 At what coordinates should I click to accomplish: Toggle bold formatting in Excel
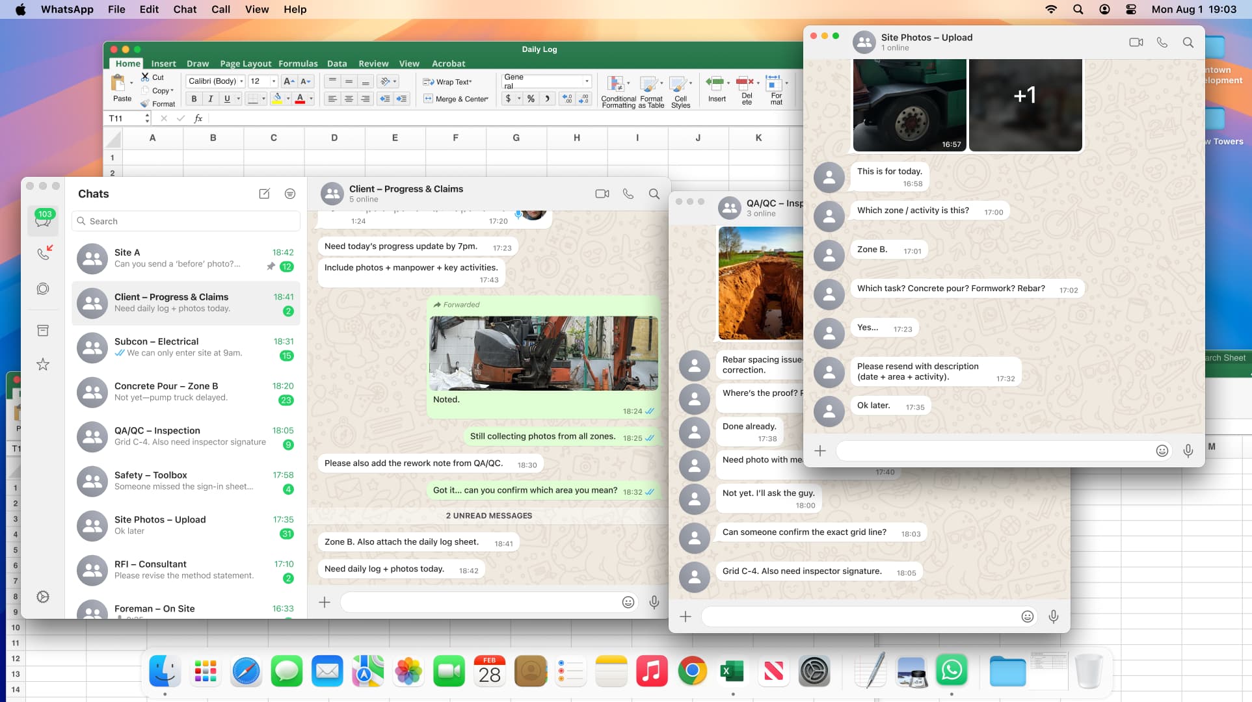click(194, 99)
